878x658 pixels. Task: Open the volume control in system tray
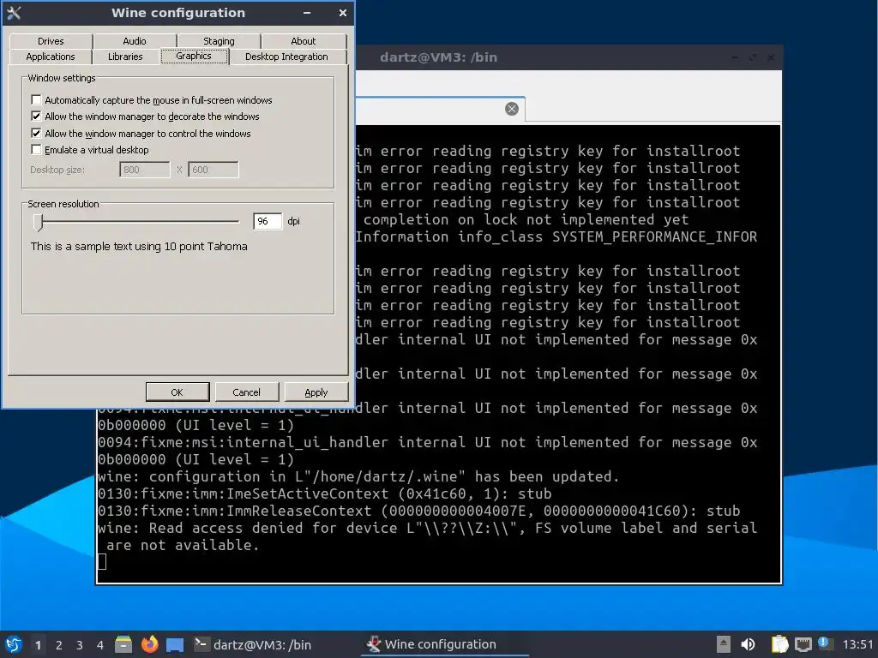(x=748, y=644)
